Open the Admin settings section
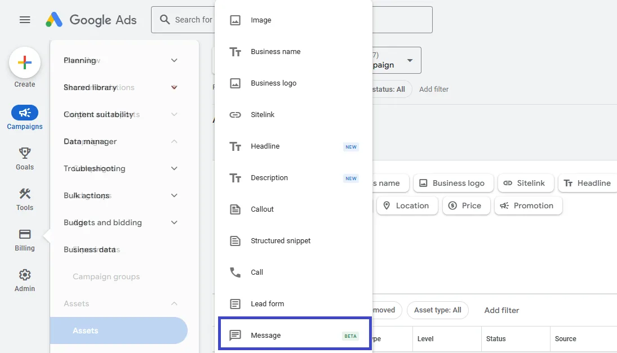The height and width of the screenshot is (353, 617). 24,280
